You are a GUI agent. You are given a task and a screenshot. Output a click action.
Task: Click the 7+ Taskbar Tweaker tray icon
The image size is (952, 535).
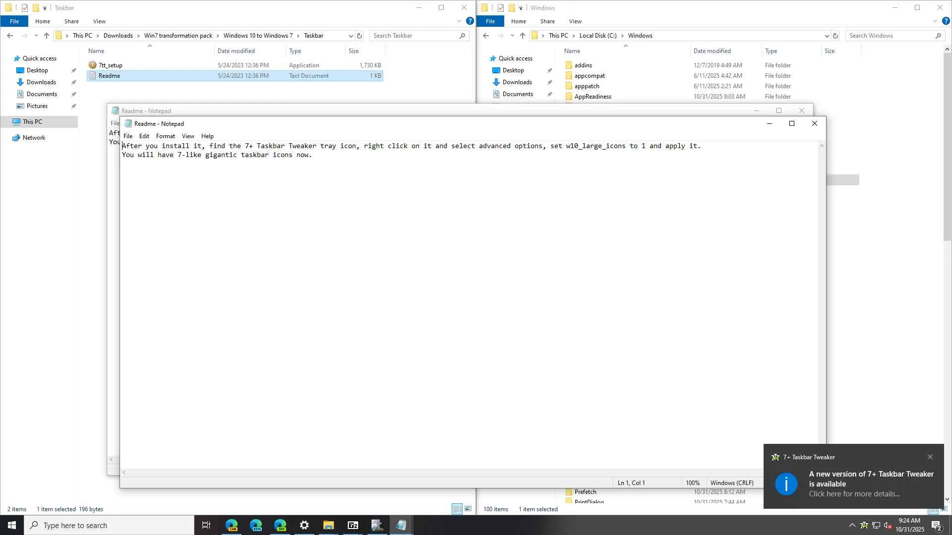tap(864, 525)
